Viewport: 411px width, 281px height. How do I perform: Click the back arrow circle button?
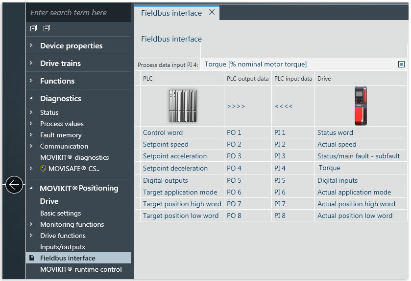tap(14, 185)
